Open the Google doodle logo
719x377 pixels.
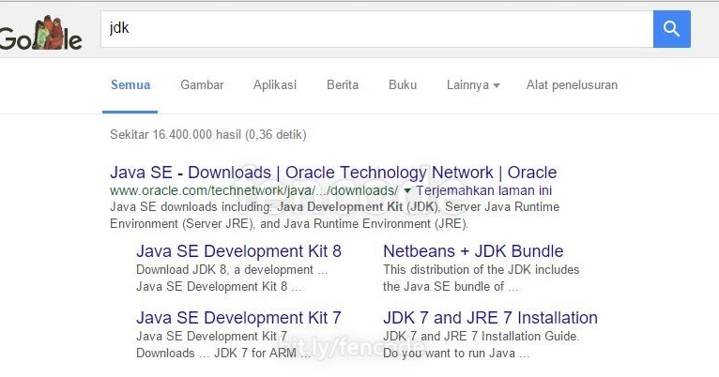click(40, 34)
